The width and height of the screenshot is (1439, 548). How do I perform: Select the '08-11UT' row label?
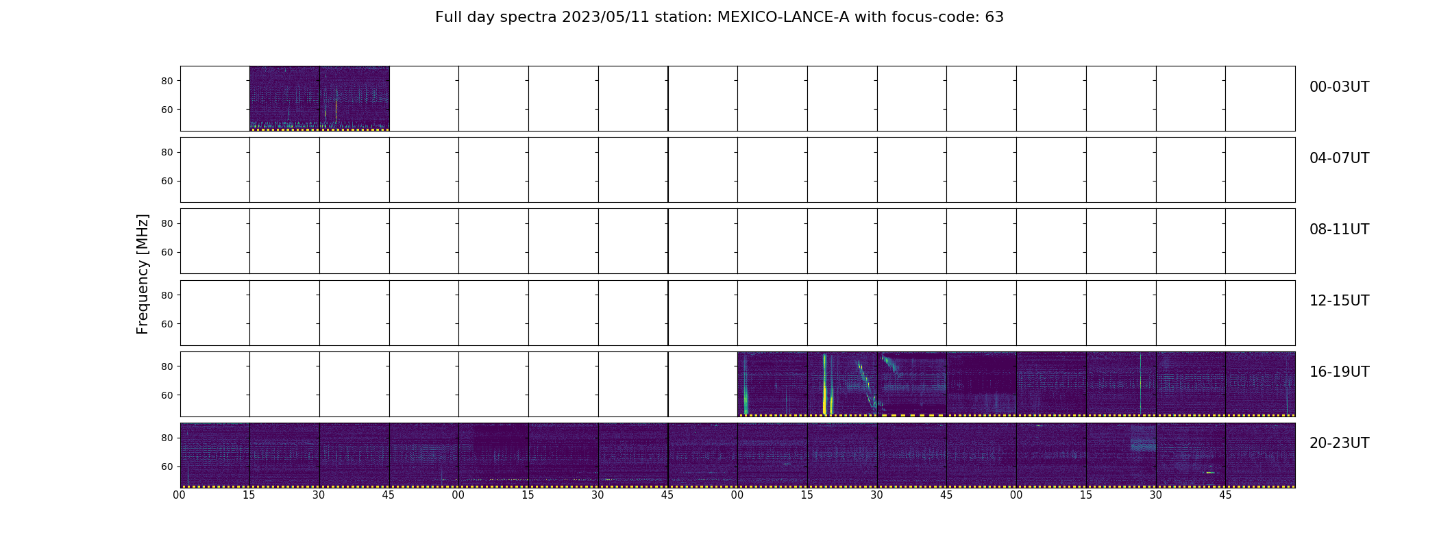click(1339, 229)
